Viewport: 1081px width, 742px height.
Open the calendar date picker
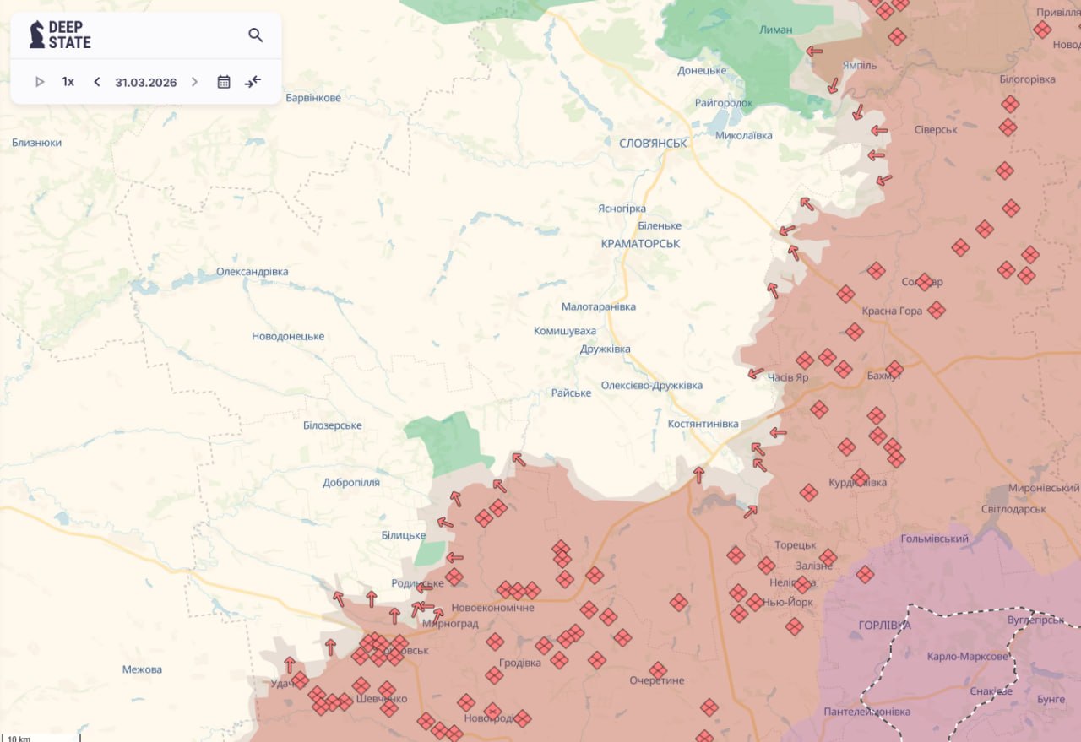click(224, 82)
